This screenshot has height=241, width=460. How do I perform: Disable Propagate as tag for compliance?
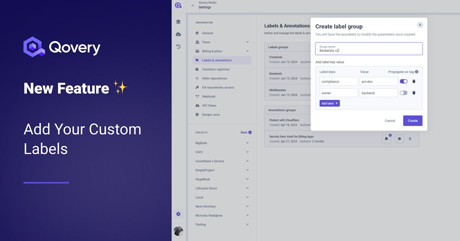404,81
